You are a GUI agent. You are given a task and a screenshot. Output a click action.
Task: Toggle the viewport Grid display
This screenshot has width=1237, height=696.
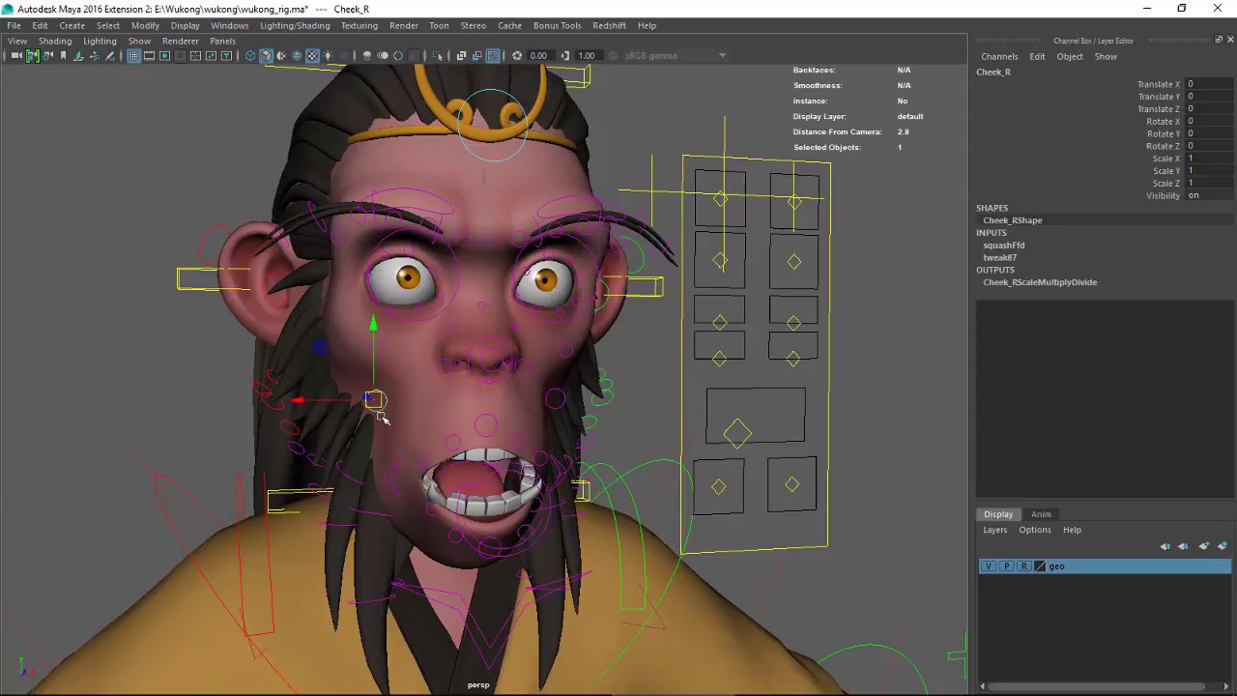pos(133,56)
